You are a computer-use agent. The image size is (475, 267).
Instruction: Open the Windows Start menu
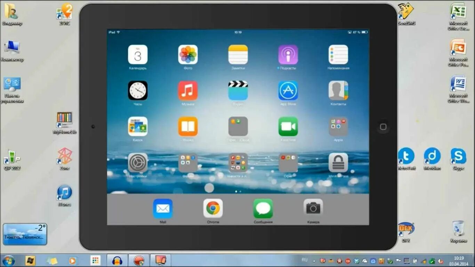pos(8,260)
